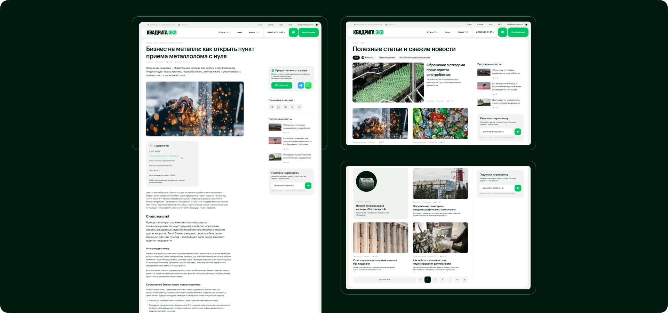Click the Загрузить ещё button
668x313 pixels.
point(384,280)
